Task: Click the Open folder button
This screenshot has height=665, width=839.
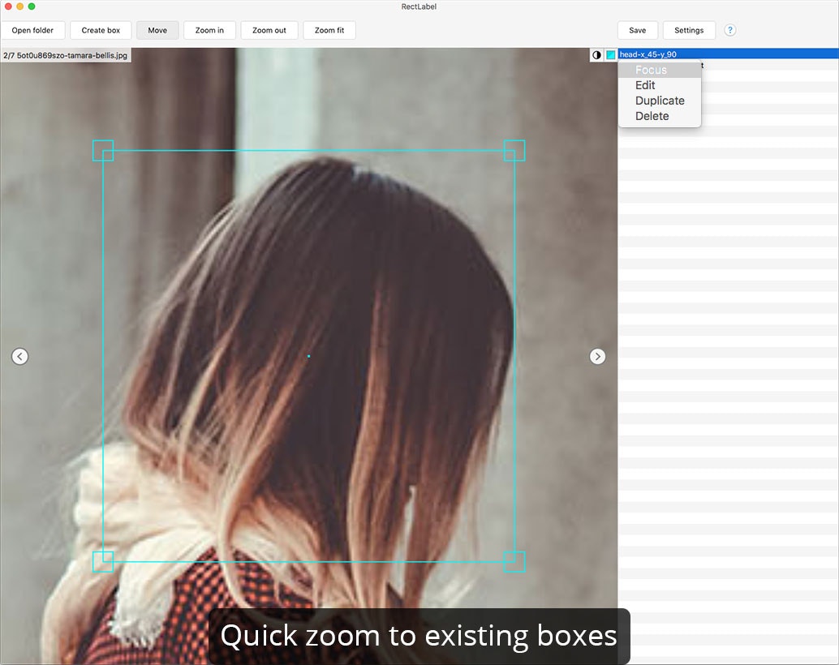Action: [x=32, y=31]
